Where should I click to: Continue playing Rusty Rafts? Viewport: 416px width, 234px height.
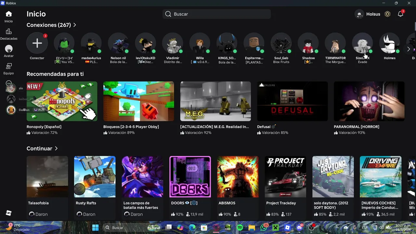point(95,177)
